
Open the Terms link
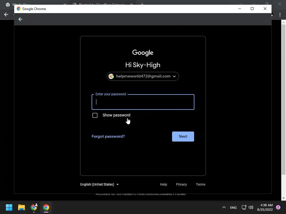click(201, 184)
